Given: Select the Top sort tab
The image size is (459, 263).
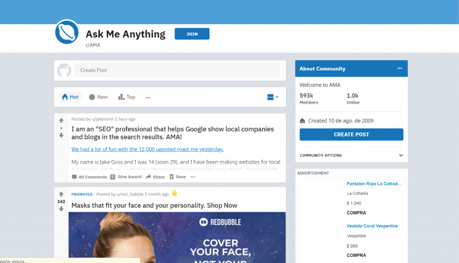Looking at the screenshot, I should [126, 97].
